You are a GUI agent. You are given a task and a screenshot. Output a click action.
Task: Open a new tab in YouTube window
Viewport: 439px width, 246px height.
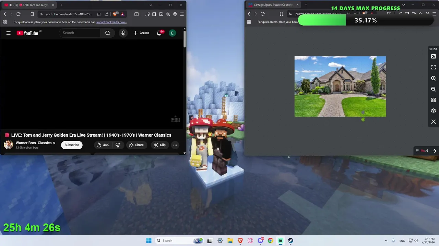[x=62, y=5]
